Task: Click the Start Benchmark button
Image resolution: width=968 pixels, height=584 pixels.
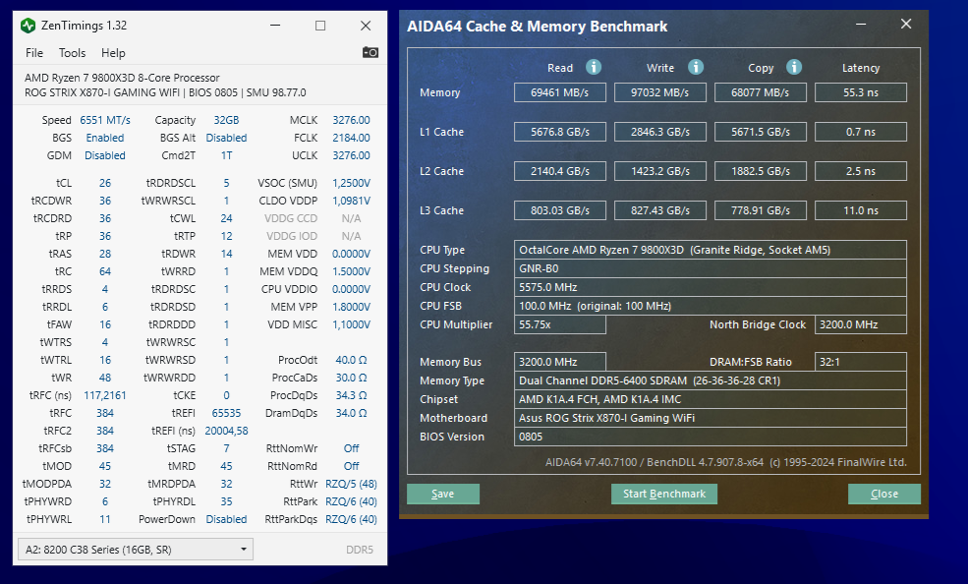Action: pyautogui.click(x=663, y=494)
